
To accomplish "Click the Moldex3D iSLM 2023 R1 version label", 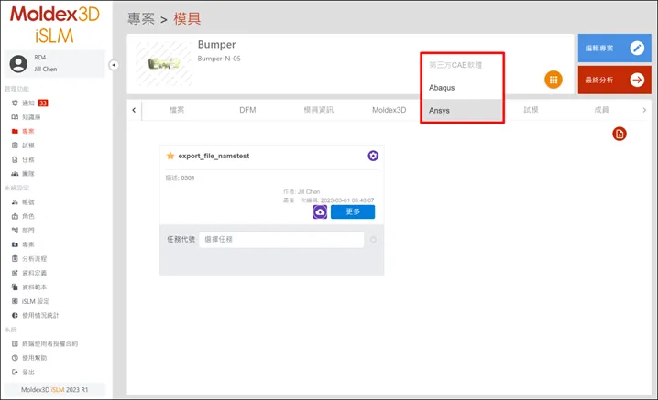I will tap(55, 390).
